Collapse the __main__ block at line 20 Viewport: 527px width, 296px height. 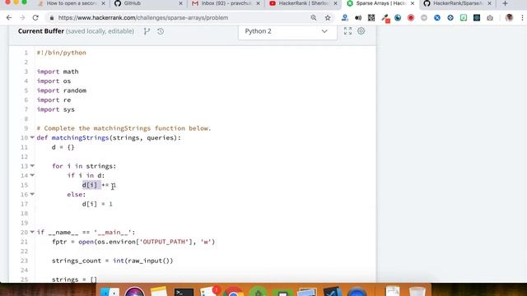coord(32,232)
